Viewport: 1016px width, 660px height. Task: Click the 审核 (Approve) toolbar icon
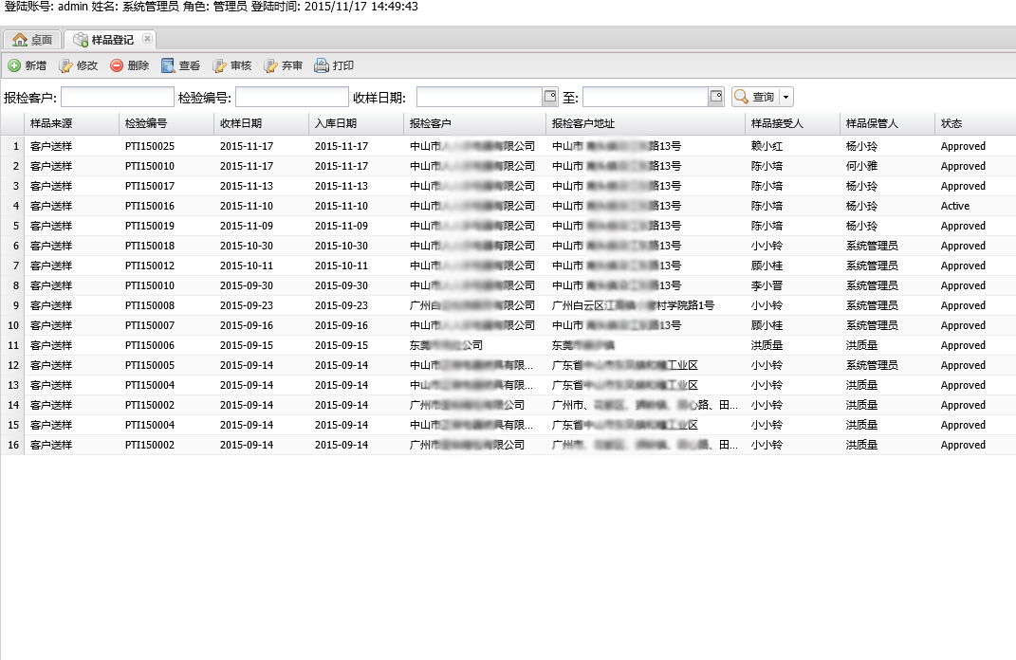220,66
